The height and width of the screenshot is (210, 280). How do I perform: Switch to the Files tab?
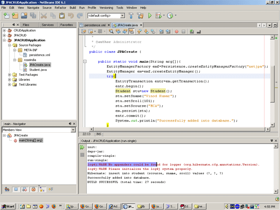[26, 25]
